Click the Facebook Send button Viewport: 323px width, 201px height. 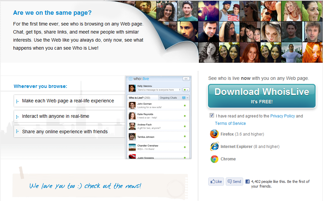pos(234,182)
